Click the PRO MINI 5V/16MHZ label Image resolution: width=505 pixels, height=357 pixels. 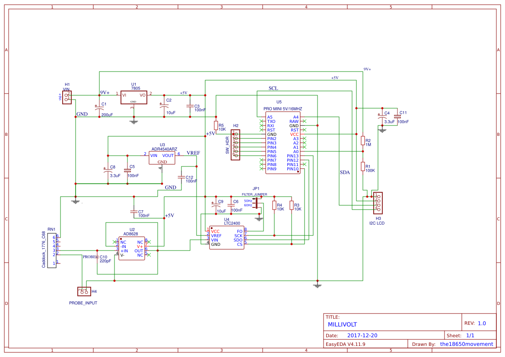coord(283,109)
